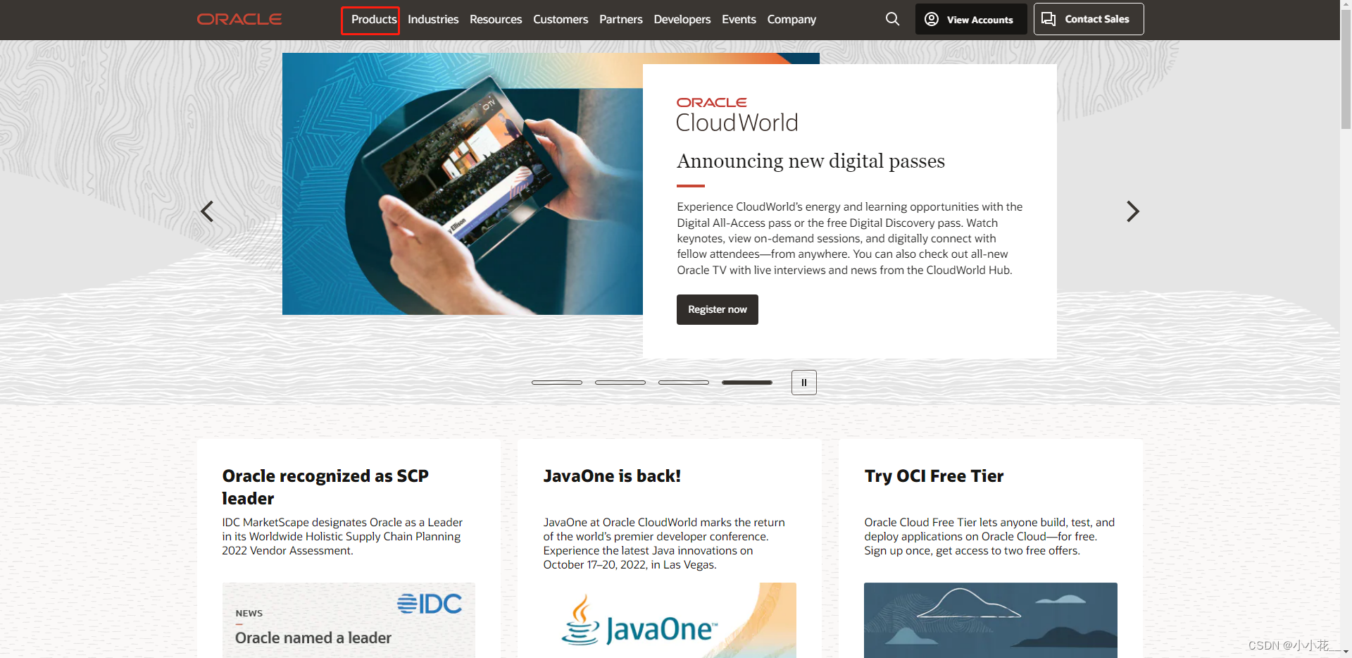The image size is (1352, 658).
Task: Select the fourth carousel slide indicator
Action: pos(747,383)
